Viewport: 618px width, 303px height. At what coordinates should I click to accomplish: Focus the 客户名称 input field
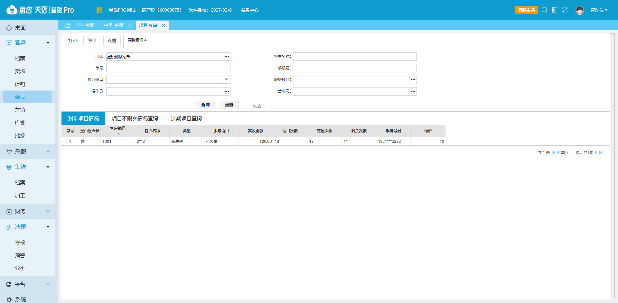point(355,57)
